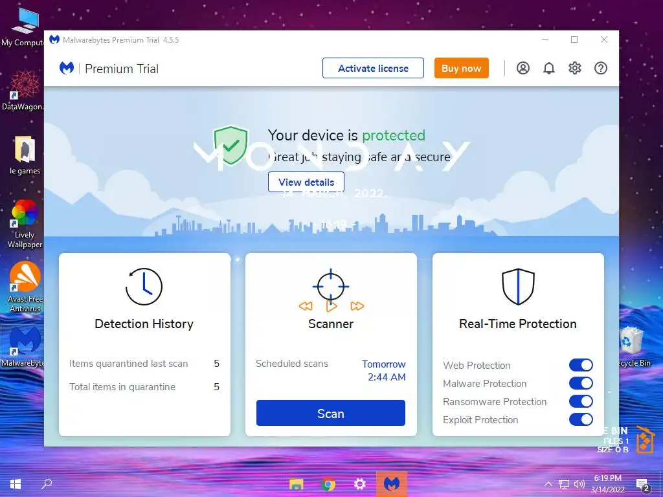Image resolution: width=663 pixels, height=497 pixels.
Task: Click the Activate license button
Action: [x=373, y=68]
